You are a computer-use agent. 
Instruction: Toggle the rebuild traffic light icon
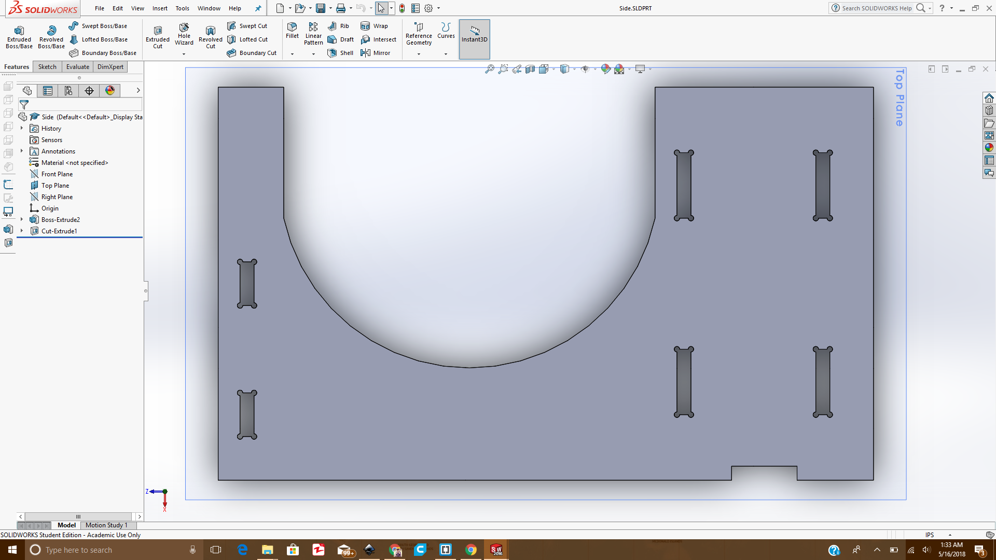click(402, 8)
